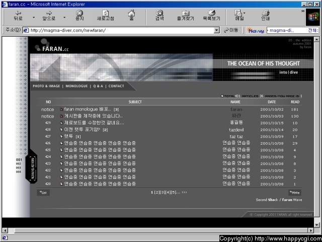Click the IE page icon in title bar
The width and height of the screenshot is (322, 242).
(x=5, y=4)
